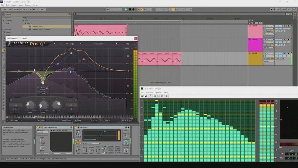The image size is (298, 168).
Task: Toggle the Saturator device activator on/off
Action: pyautogui.click(x=76, y=127)
